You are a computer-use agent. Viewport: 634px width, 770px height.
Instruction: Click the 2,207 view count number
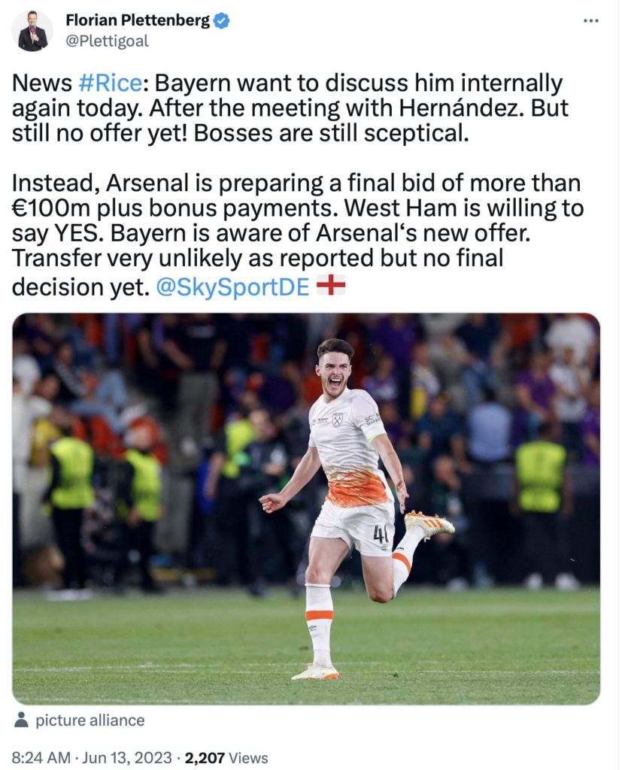206,757
